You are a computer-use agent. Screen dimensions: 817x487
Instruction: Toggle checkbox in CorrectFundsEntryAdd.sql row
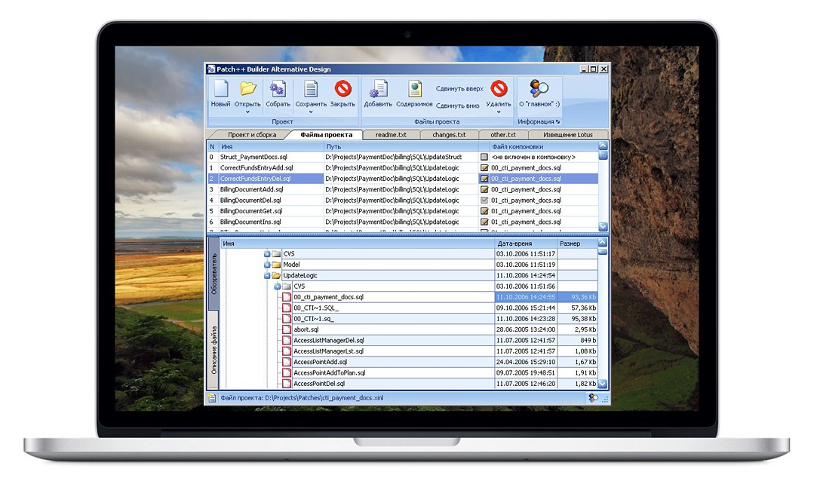point(484,167)
